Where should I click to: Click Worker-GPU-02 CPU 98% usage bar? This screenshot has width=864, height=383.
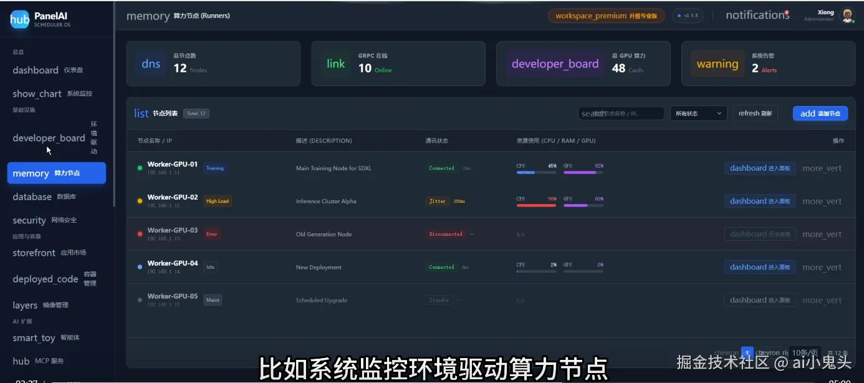click(x=536, y=205)
